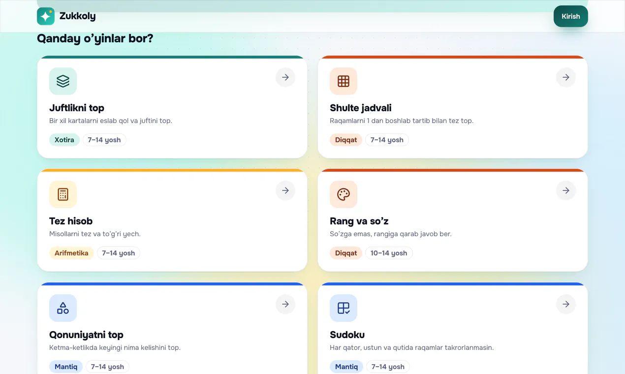Click the grid icon on Shulte jadvali
This screenshot has width=625, height=374.
pos(344,81)
